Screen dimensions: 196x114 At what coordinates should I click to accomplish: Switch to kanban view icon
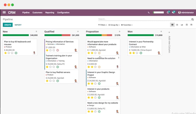click(x=172, y=25)
